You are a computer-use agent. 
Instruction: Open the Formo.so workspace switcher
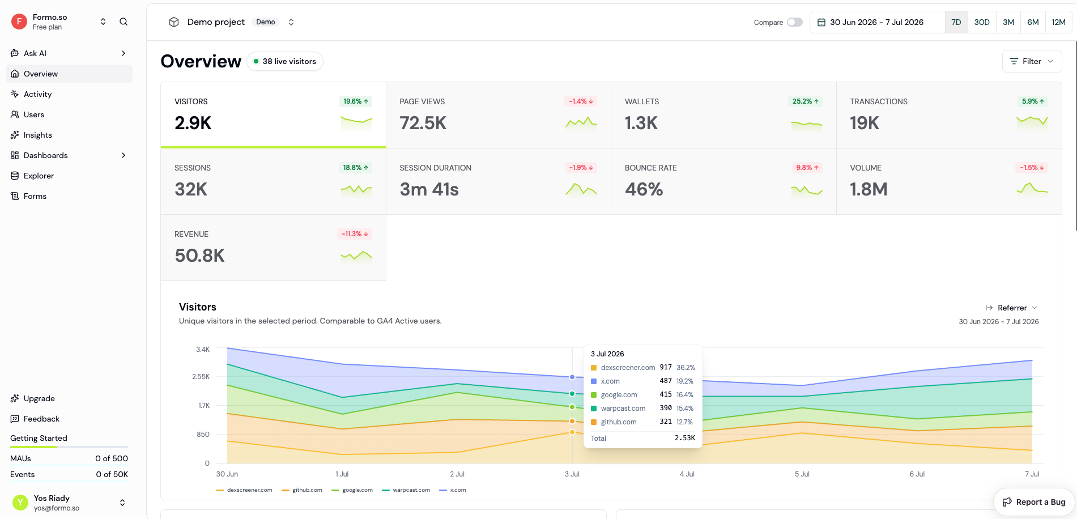click(x=103, y=22)
